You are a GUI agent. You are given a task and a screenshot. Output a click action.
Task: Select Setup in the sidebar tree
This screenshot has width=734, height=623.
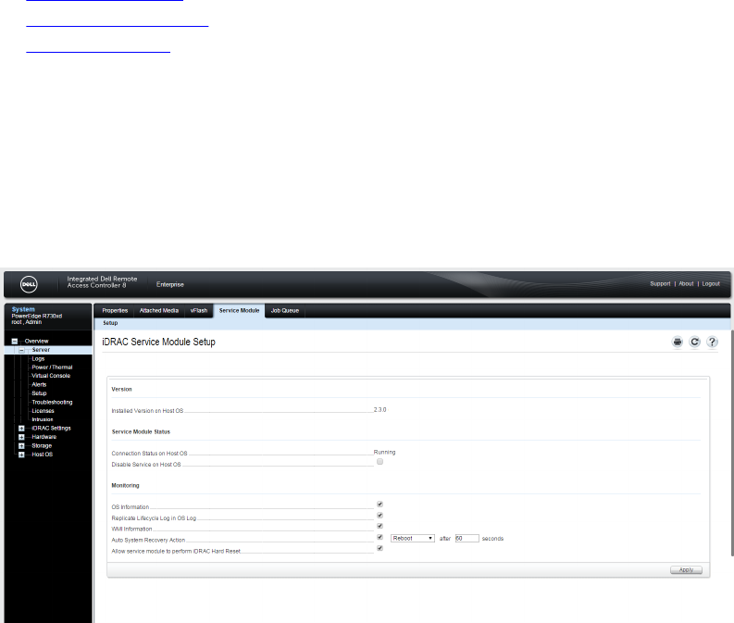point(39,393)
